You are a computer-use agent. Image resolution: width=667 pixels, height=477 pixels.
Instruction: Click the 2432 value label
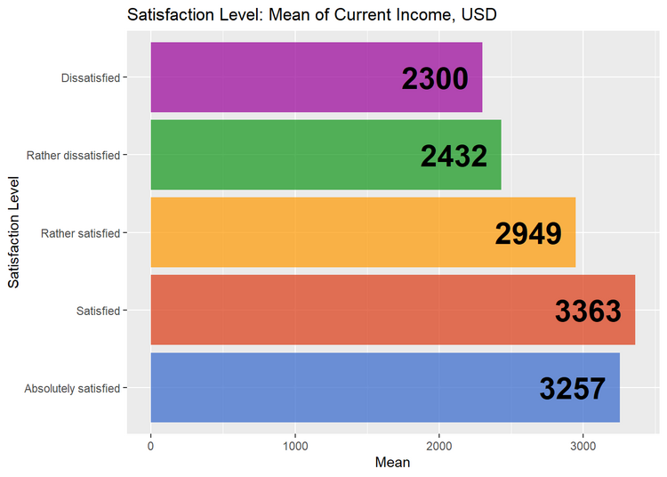pos(454,157)
